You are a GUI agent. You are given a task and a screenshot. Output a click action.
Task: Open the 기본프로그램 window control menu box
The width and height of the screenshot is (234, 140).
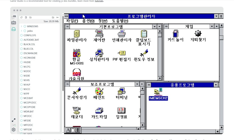[67, 27]
